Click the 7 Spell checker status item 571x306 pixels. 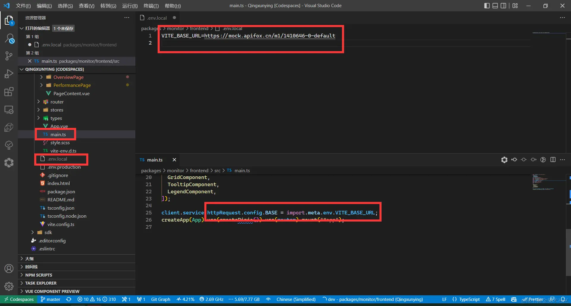coord(495,299)
